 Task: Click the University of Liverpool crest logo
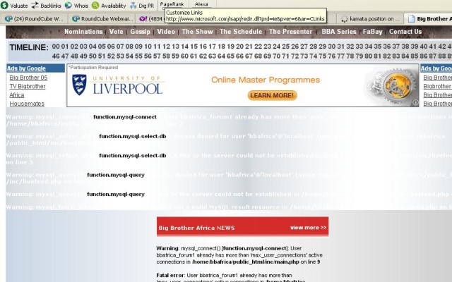pyautogui.click(x=79, y=85)
